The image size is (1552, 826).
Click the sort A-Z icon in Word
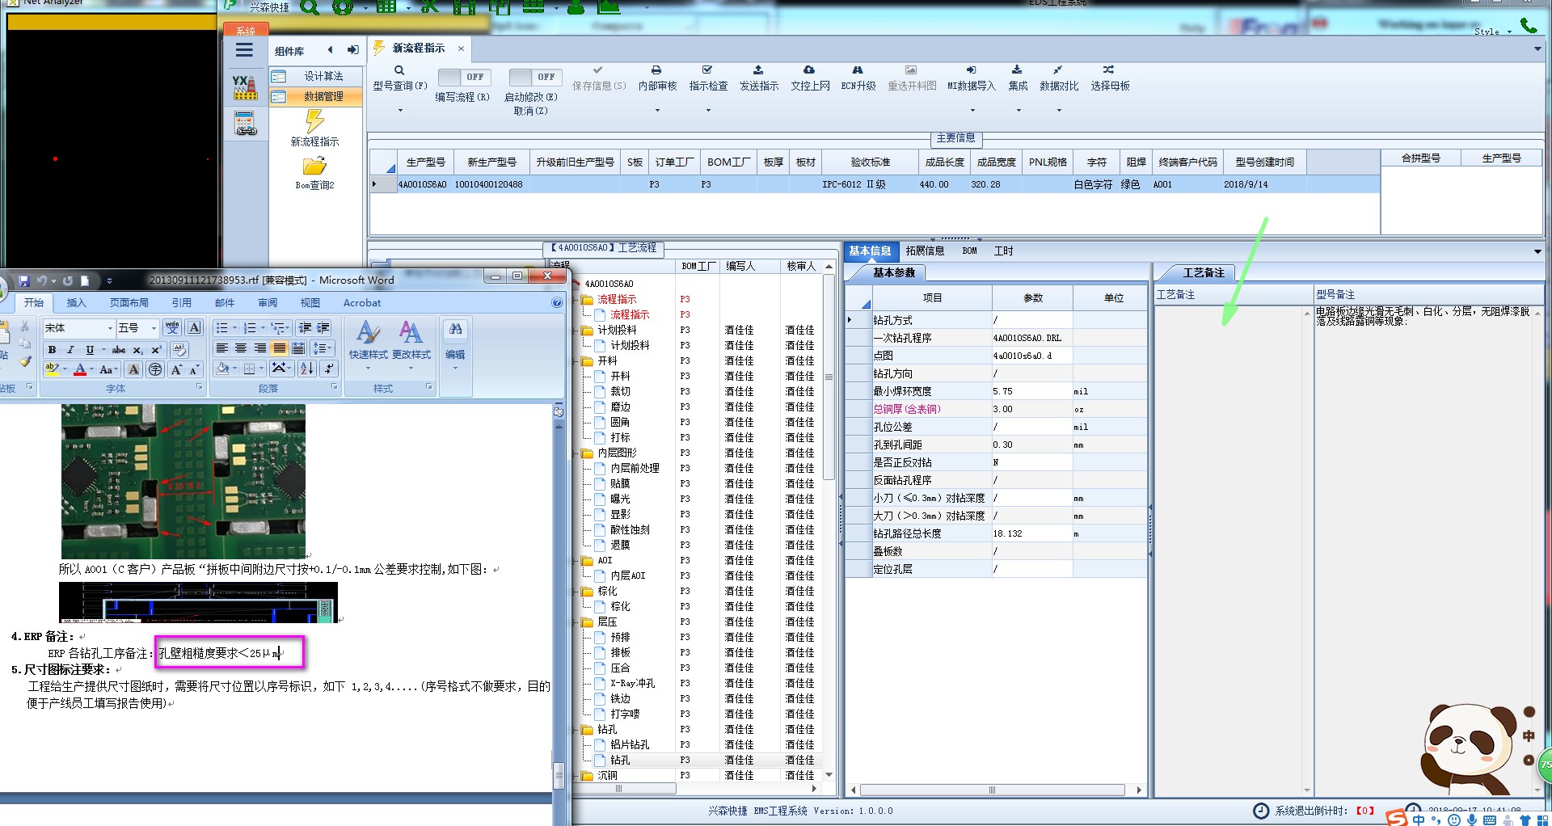click(x=307, y=369)
